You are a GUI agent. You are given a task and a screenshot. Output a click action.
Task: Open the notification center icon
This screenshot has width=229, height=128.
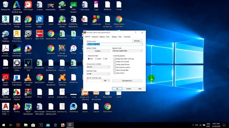[224, 125]
